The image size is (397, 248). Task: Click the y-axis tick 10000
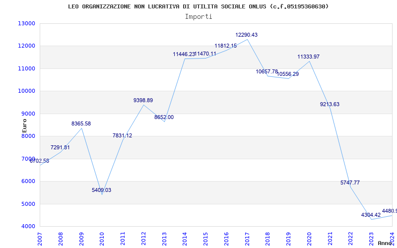(26, 91)
